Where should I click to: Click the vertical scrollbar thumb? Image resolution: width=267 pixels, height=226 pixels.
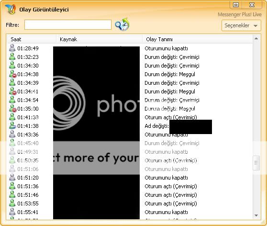coord(256,163)
